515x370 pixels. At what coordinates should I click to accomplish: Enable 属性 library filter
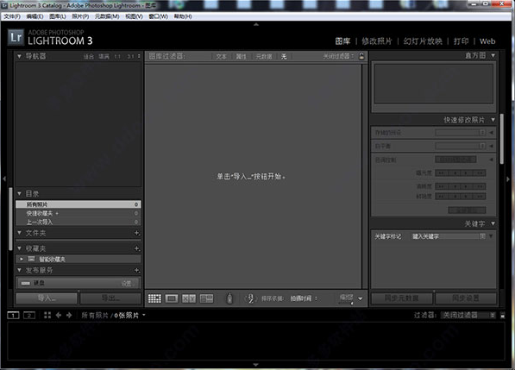click(x=241, y=56)
